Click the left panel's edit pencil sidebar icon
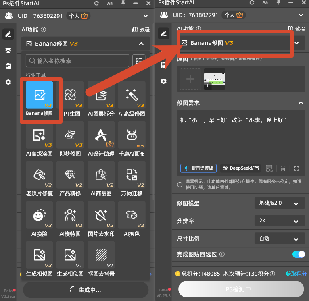Image resolution: width=309 pixels, height=301 pixels. 8,34
